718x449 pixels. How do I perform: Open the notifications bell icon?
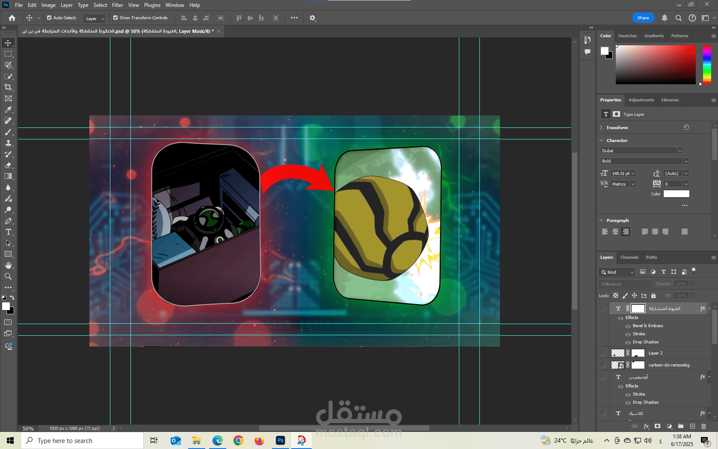[665, 18]
